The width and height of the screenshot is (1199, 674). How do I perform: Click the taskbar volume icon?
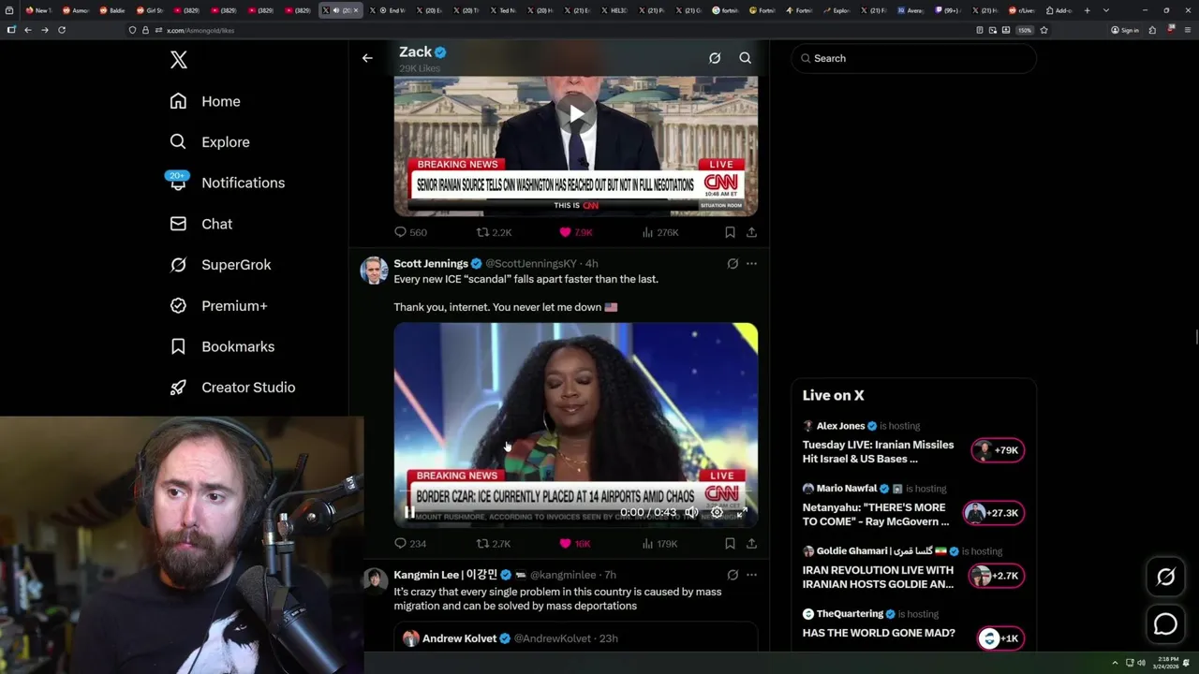point(1141,663)
